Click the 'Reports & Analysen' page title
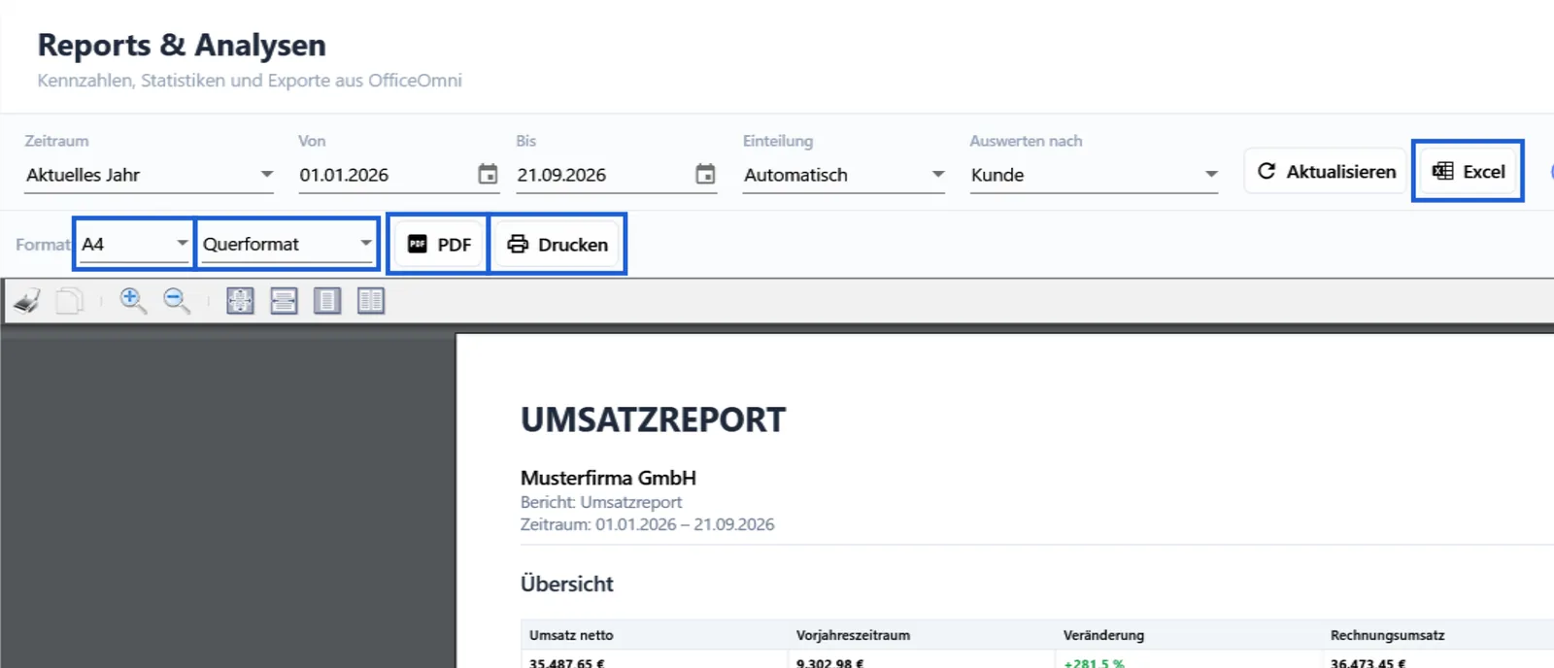The image size is (1554, 668). click(x=182, y=46)
